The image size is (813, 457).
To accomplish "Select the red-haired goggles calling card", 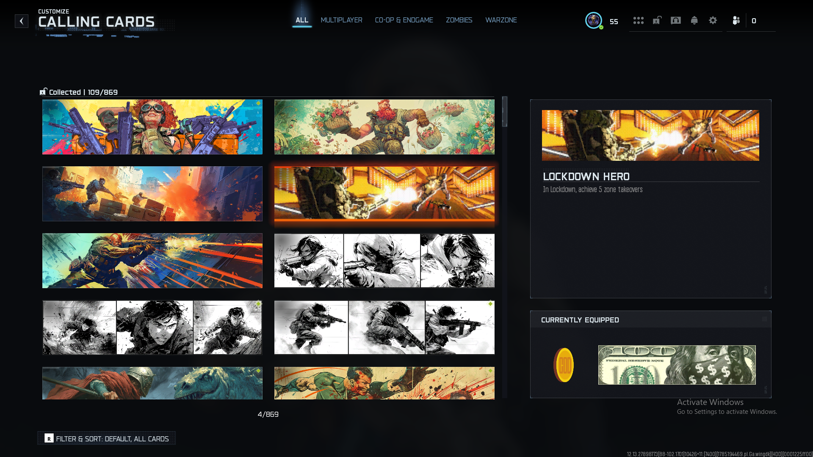I will pos(152,127).
